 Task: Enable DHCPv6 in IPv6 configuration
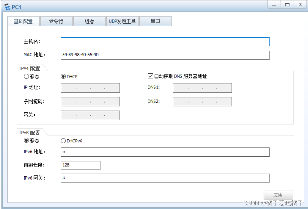63,141
